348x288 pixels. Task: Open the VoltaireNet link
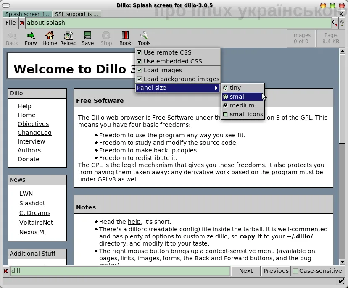point(36,223)
